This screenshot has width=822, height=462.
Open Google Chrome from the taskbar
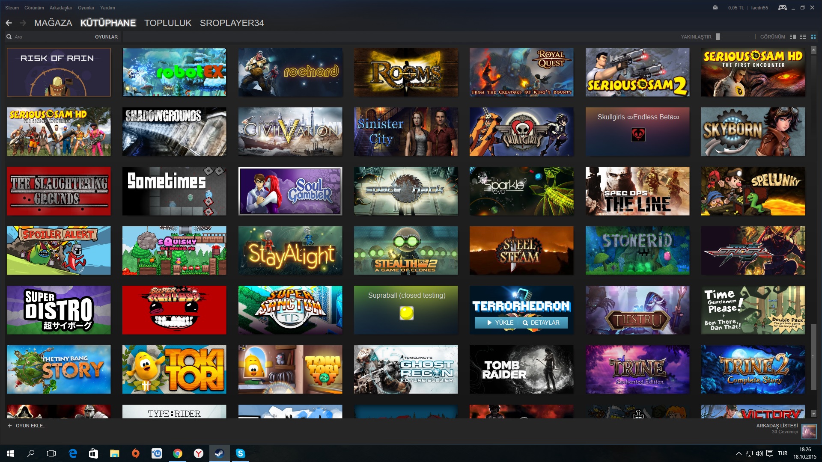(178, 453)
